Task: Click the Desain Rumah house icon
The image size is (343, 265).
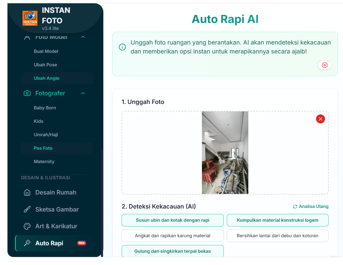Action: (27, 192)
